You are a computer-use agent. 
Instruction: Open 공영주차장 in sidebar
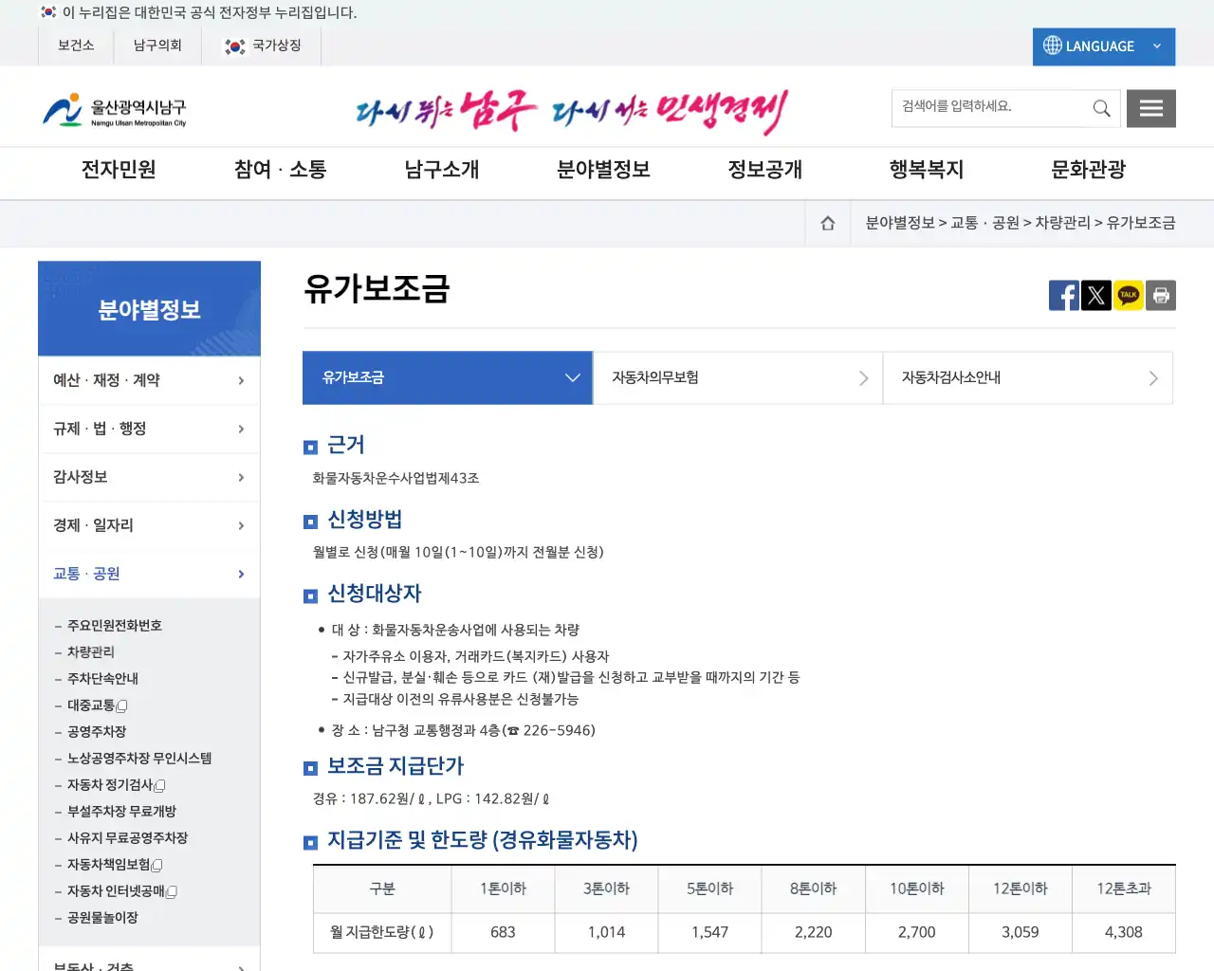coord(97,732)
